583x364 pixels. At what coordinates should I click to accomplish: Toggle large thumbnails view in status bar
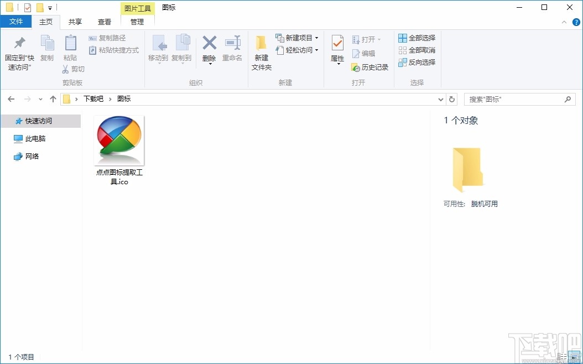574,357
